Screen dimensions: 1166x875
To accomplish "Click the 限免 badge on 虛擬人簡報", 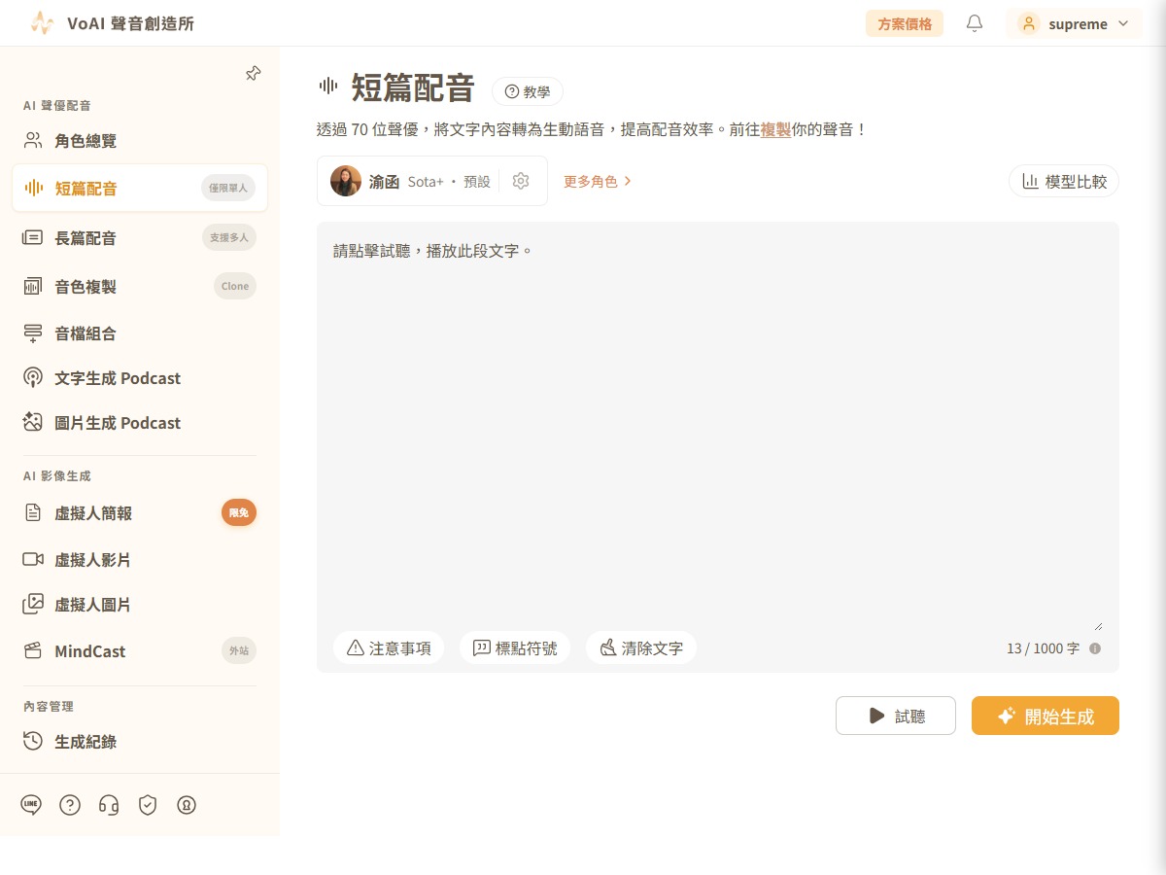I will click(239, 512).
